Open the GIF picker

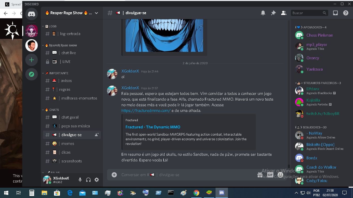[270, 175]
